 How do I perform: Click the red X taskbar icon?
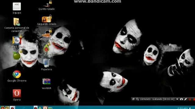pos(45,108)
